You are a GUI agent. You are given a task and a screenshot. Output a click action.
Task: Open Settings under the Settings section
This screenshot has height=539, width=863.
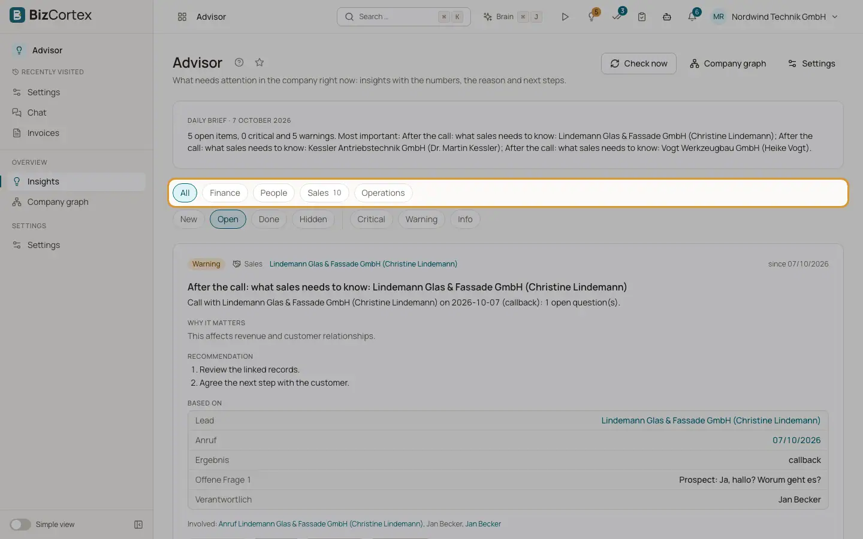click(x=77, y=245)
